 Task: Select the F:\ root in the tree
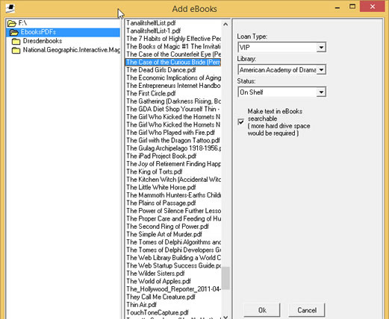click(x=22, y=23)
